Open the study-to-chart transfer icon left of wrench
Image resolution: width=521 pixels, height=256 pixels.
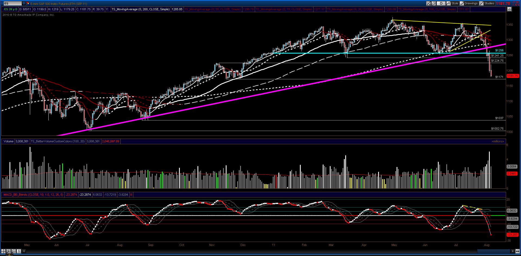tap(428, 4)
